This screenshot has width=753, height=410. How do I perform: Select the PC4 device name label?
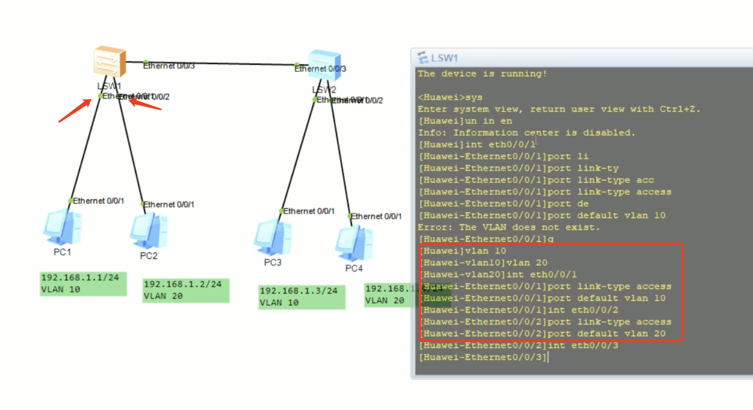click(x=354, y=268)
